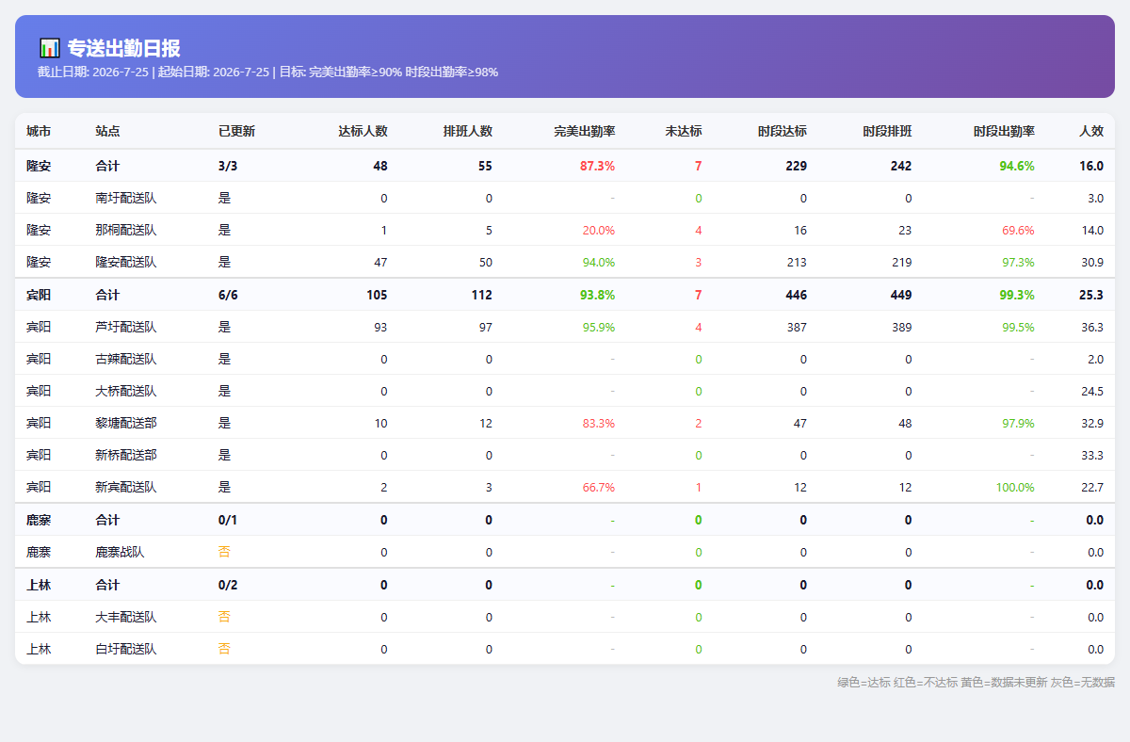Click the 112 scheduled headcount for 宾阳
The image size is (1130, 742).
coord(482,295)
